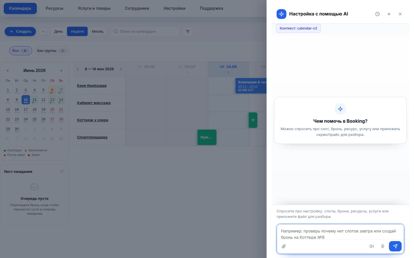This screenshot has height=258, width=414.
Task: Select June 14 in mini calendar
Action: point(61,100)
